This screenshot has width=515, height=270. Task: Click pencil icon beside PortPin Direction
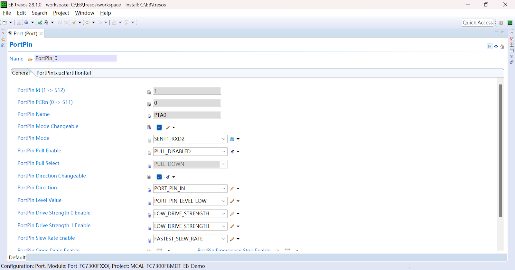tap(232, 189)
